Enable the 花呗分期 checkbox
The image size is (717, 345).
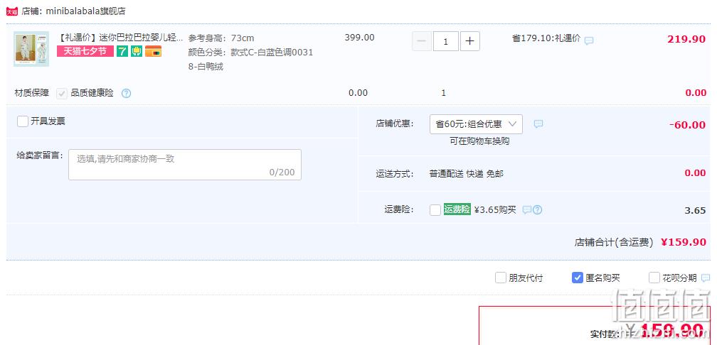click(654, 278)
